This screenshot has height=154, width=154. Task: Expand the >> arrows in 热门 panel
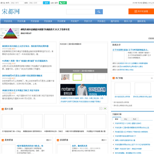(152, 78)
